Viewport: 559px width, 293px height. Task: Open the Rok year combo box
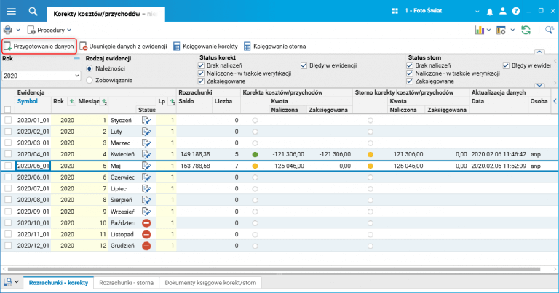coord(40,75)
